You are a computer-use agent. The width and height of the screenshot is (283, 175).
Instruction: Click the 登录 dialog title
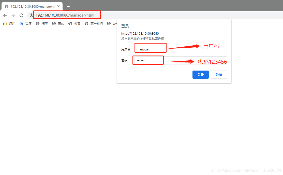125,26
